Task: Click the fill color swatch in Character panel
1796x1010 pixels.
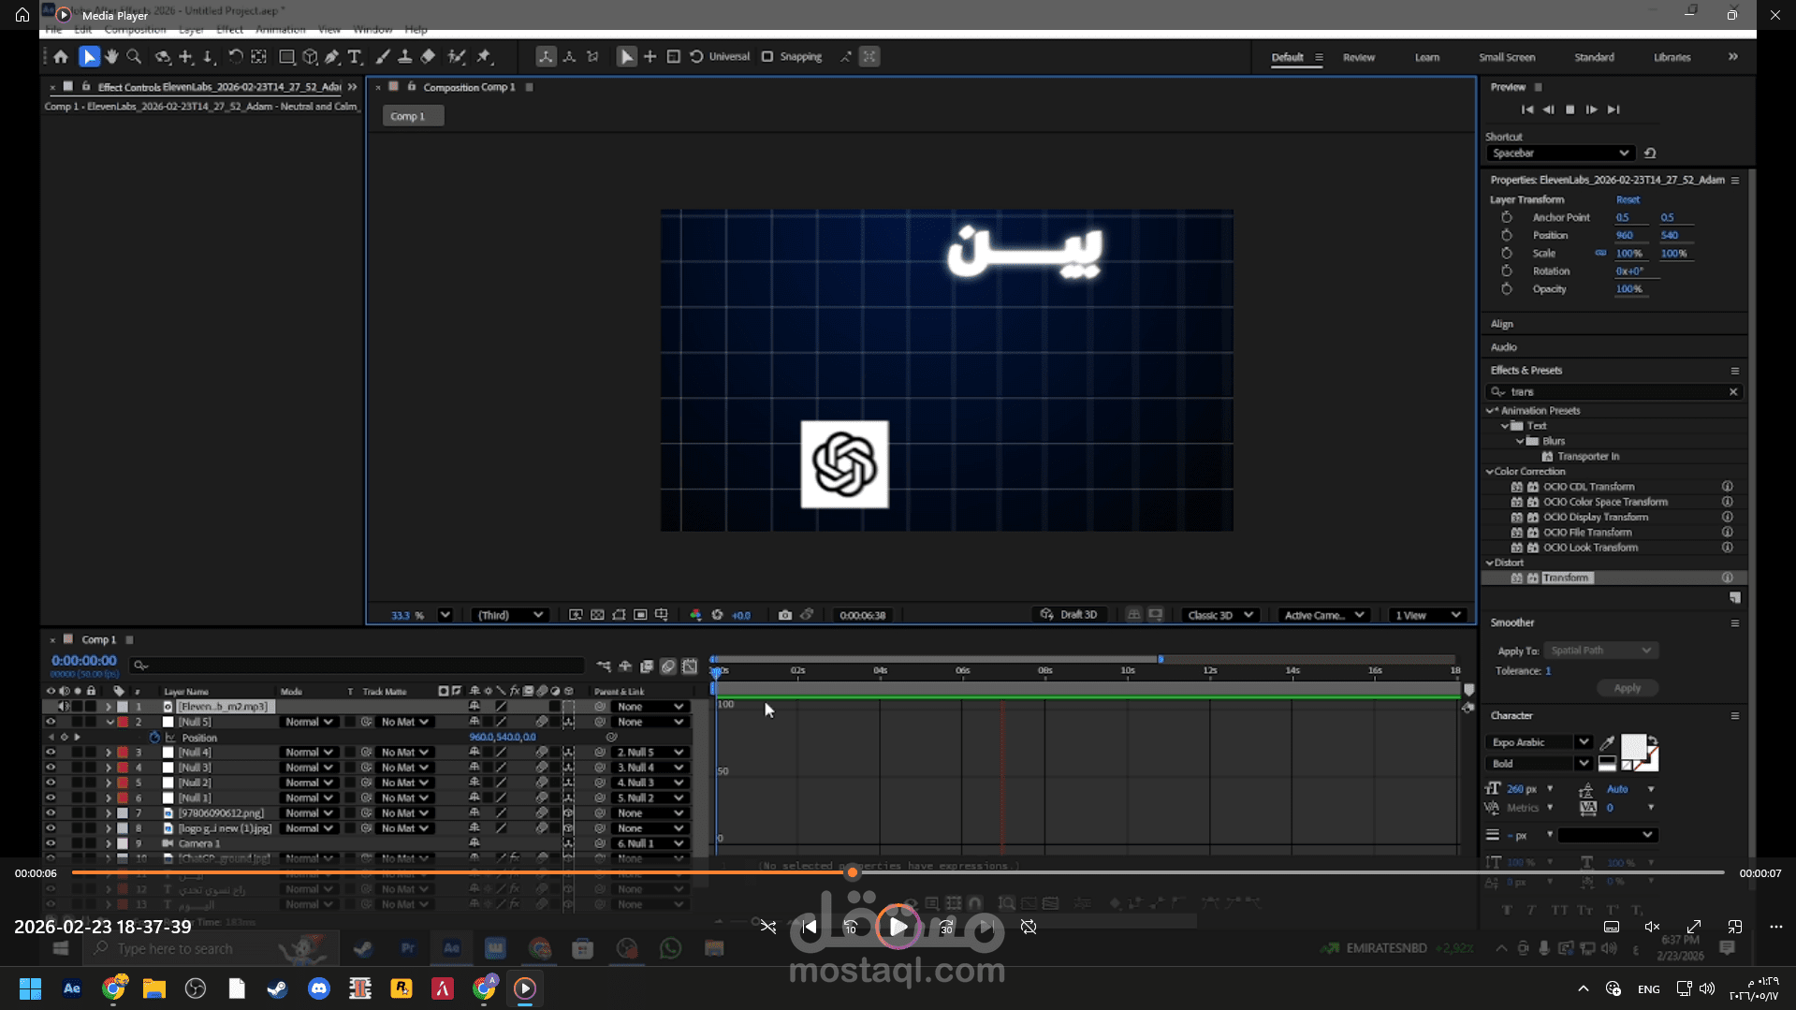Action: coord(1633,747)
